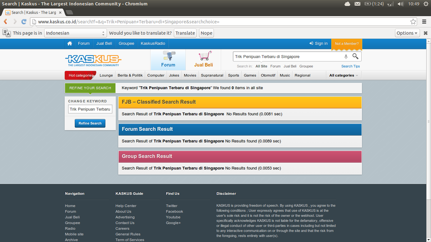Open the mail envelope indicator

pyautogui.click(x=358, y=4)
